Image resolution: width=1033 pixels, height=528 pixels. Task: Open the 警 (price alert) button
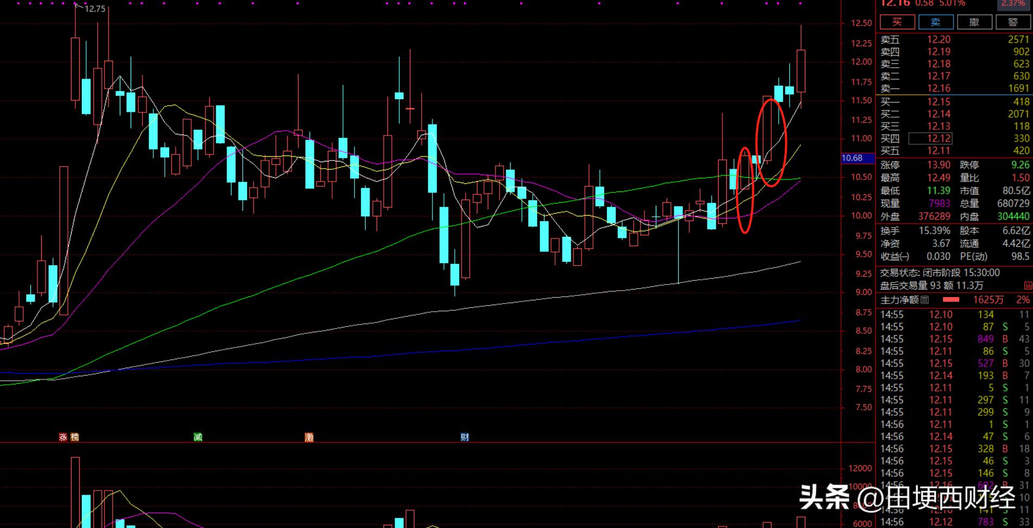1012,22
